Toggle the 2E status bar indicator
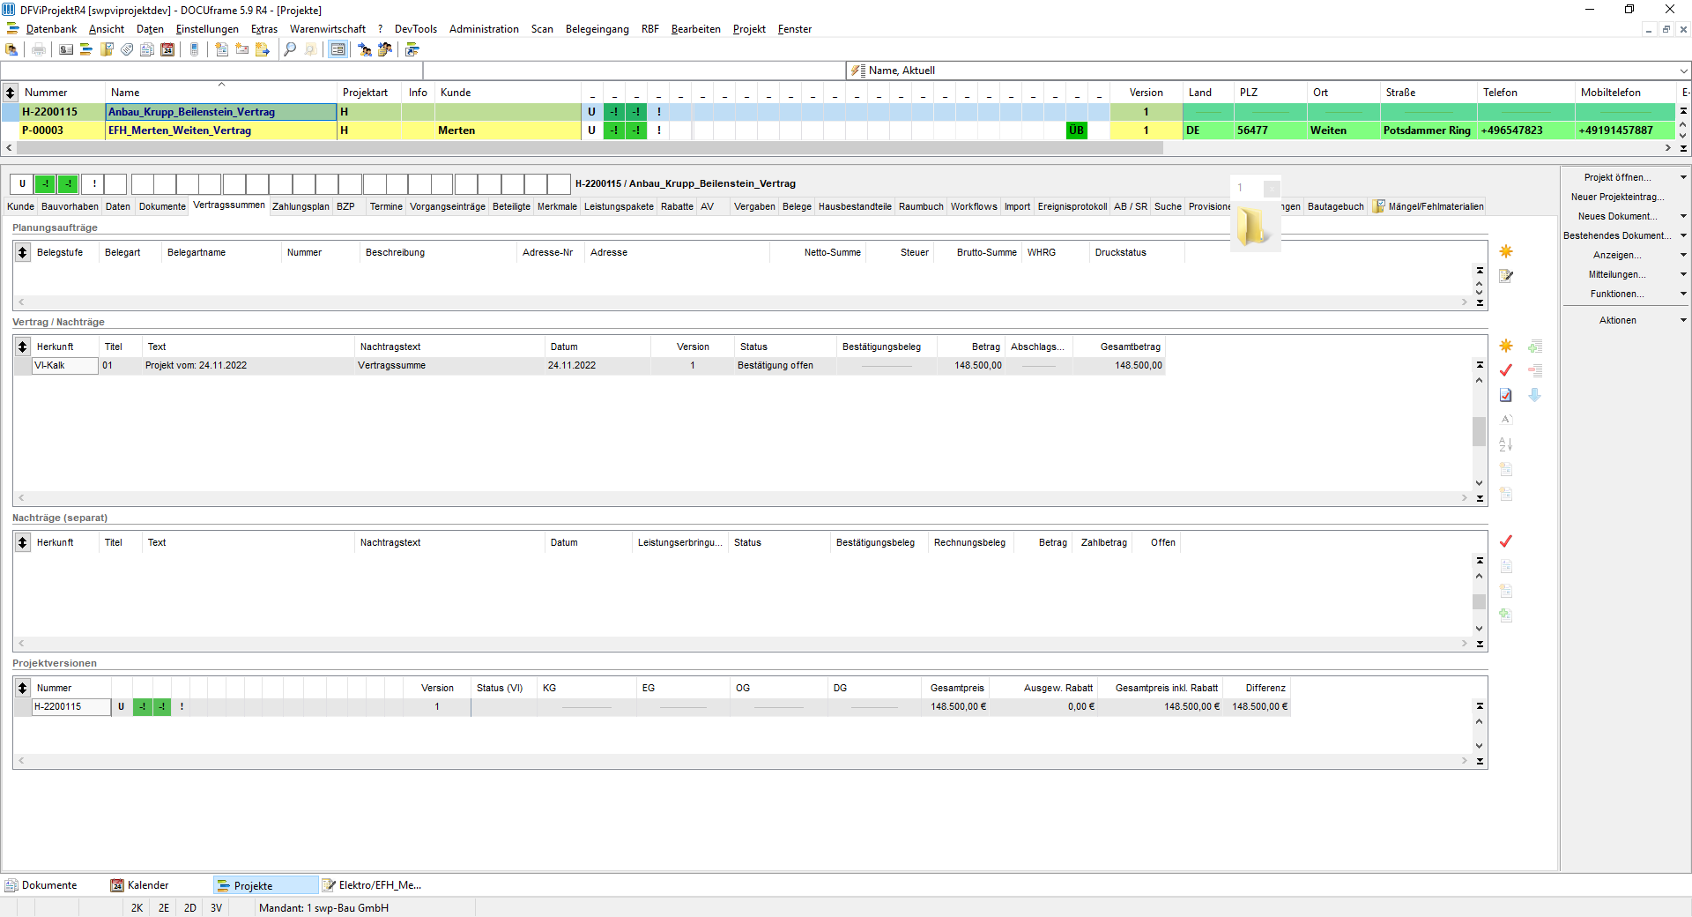 [164, 907]
